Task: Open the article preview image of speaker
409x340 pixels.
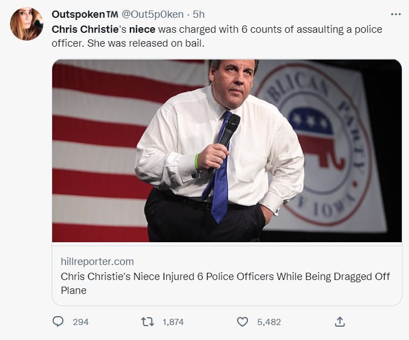Action: click(x=227, y=151)
